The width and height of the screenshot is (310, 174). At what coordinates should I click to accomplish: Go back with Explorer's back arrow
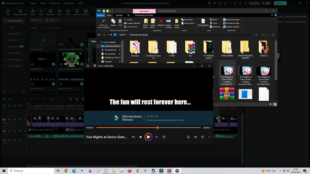pyautogui.click(x=99, y=35)
